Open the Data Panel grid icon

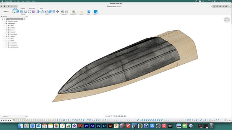pyautogui.click(x=2, y=6)
